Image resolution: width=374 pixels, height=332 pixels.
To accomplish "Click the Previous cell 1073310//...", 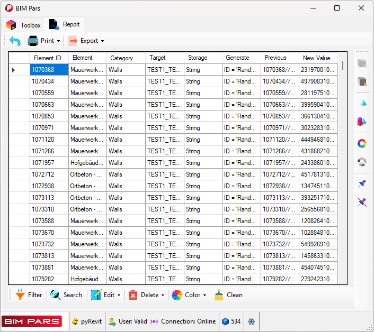I will (280, 209).
